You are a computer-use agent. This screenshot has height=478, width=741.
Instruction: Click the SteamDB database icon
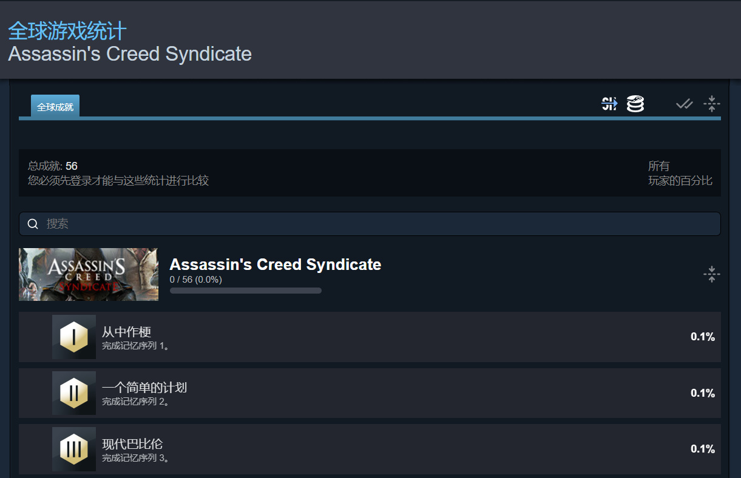point(635,104)
